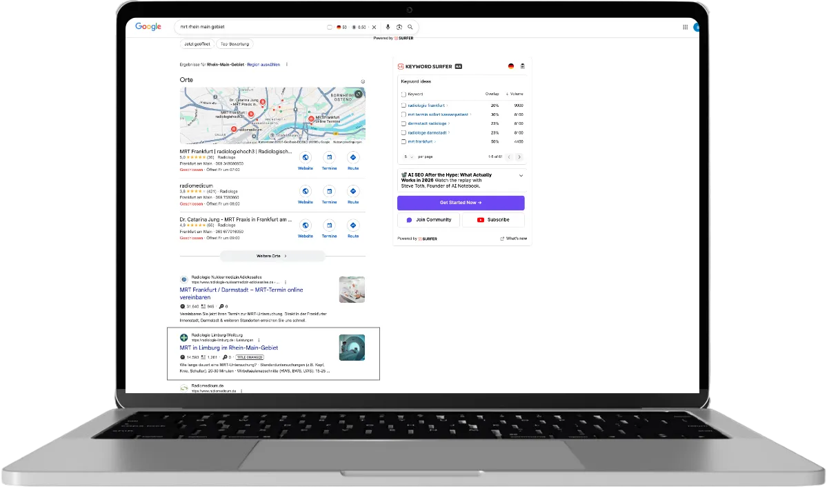
Task: Open 'MRT in Limburg im Rhein-Main-Gebiet' result
Action: (229, 348)
